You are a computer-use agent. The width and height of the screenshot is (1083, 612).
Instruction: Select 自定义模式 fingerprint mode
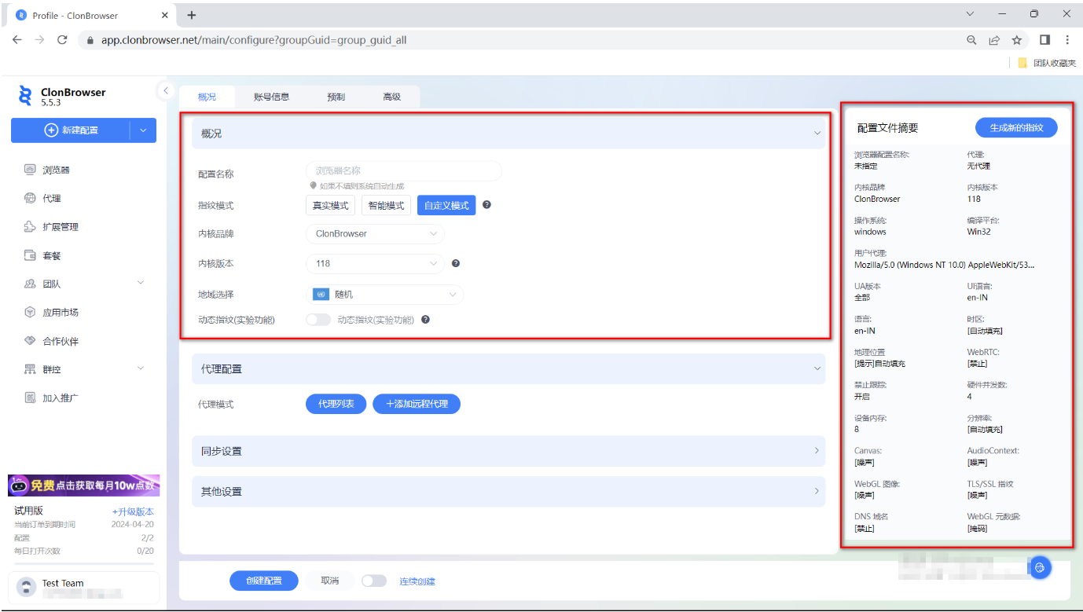point(446,205)
